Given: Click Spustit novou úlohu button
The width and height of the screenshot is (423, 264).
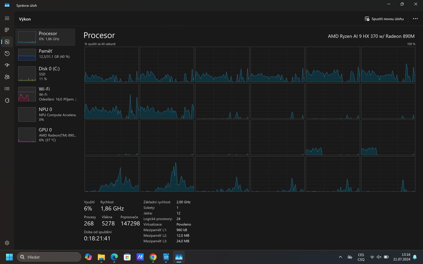Looking at the screenshot, I should point(384,19).
